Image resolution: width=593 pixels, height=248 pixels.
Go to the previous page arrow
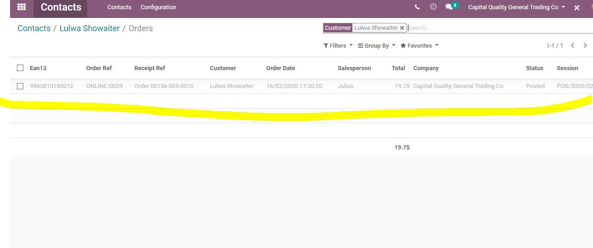coord(573,45)
